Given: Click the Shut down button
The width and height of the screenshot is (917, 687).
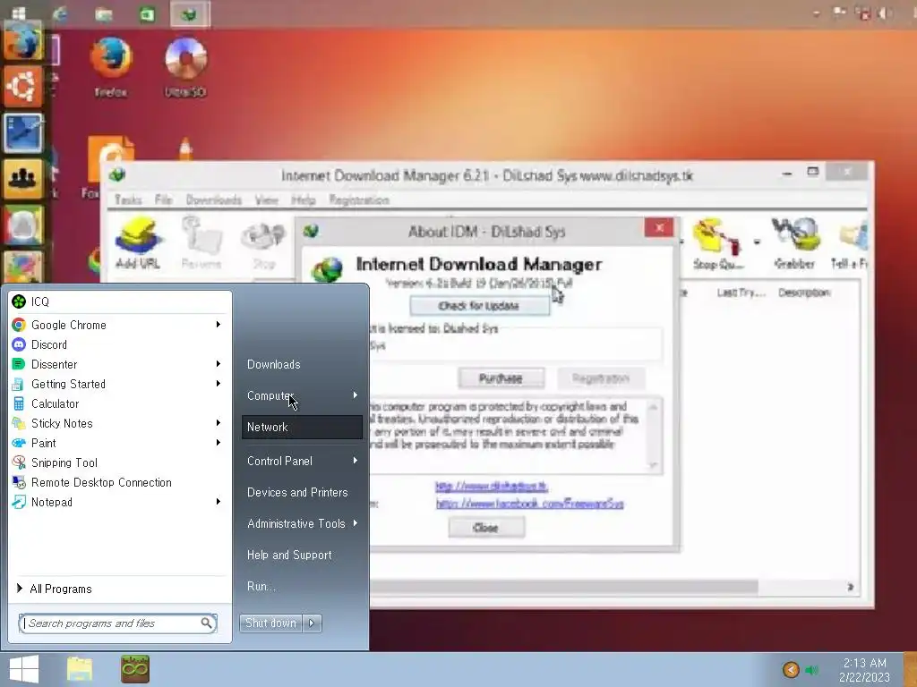Looking at the screenshot, I should pos(270,623).
